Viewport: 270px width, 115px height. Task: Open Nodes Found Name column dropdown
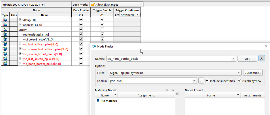click(238, 95)
